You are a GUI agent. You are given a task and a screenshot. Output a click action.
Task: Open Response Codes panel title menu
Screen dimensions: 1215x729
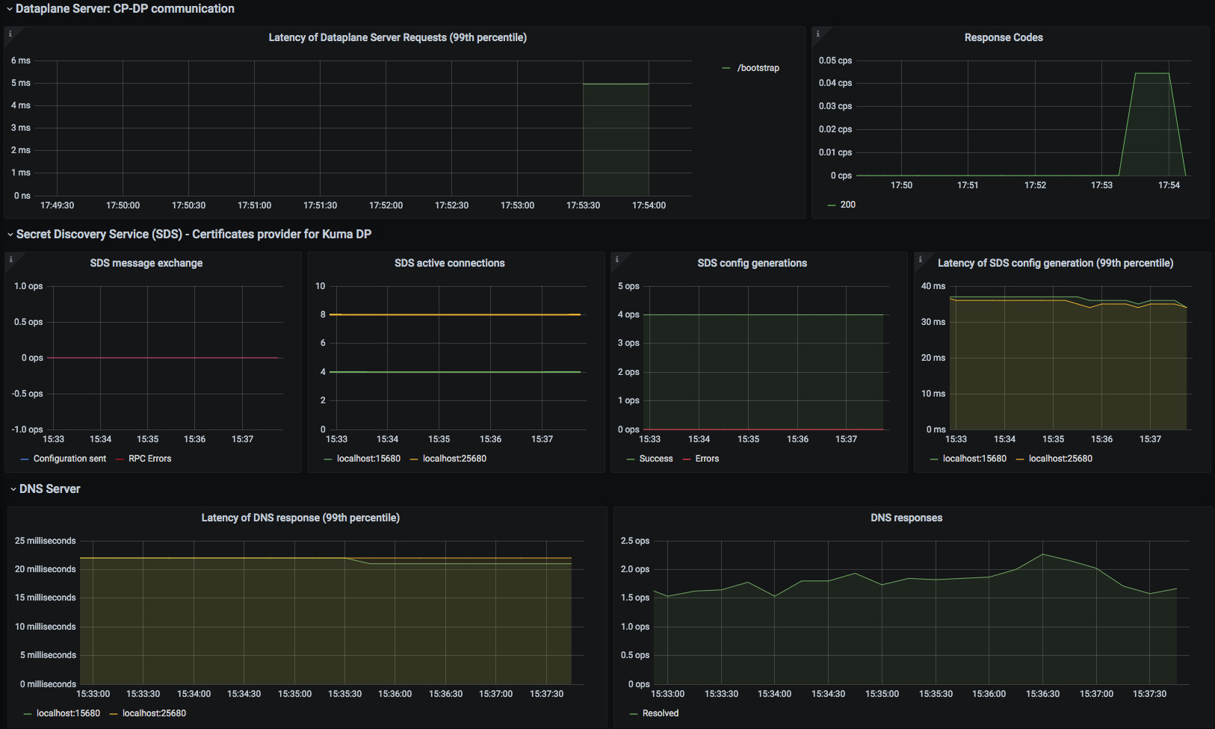1004,37
